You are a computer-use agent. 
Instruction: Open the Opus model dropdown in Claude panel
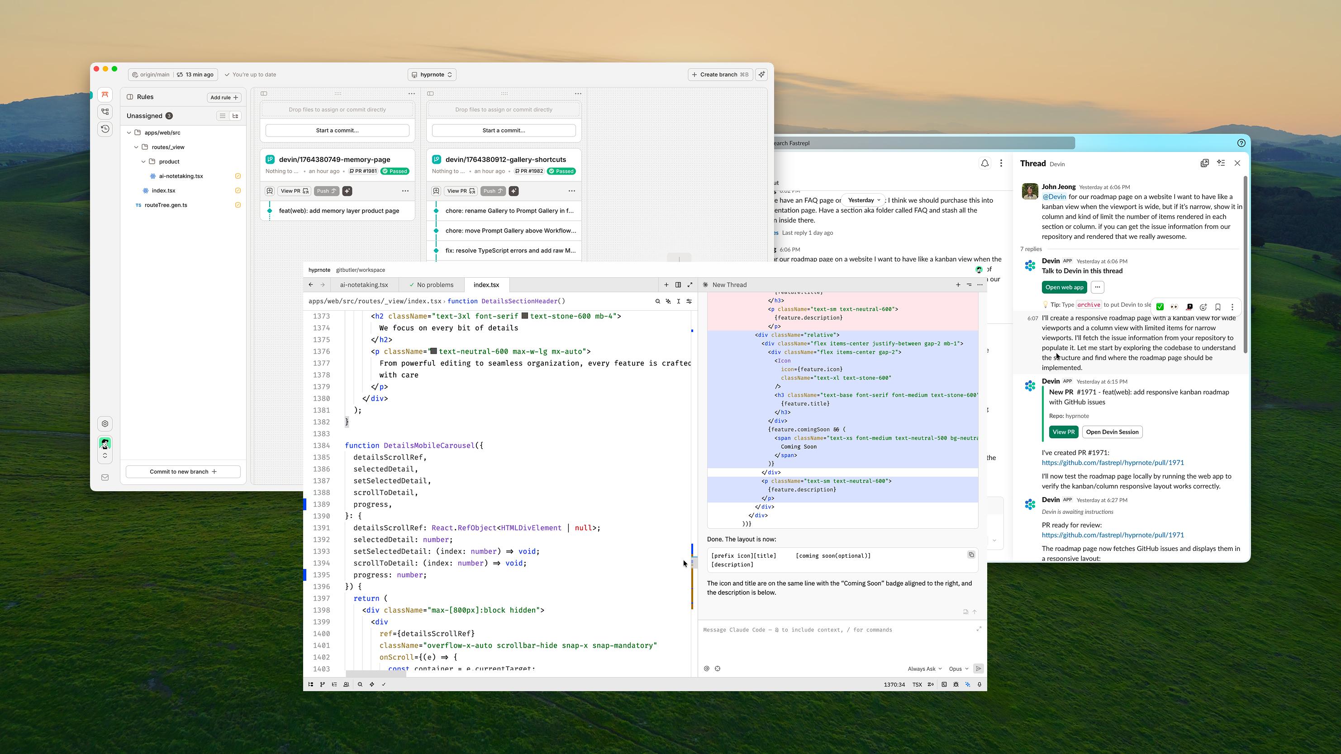958,669
